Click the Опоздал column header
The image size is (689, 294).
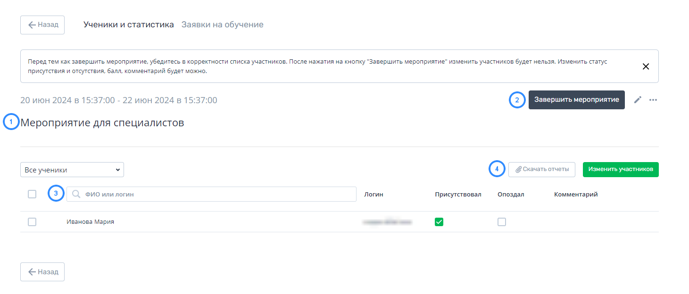tap(511, 195)
